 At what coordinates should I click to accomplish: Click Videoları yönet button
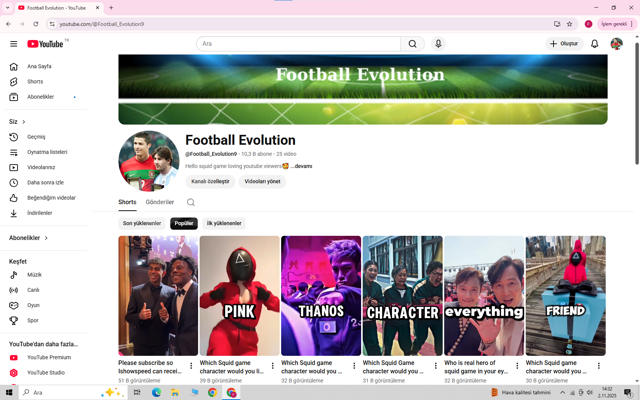pyautogui.click(x=262, y=182)
